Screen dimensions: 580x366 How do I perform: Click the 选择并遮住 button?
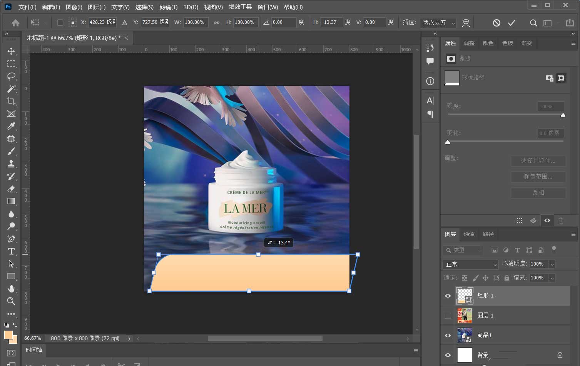click(538, 161)
